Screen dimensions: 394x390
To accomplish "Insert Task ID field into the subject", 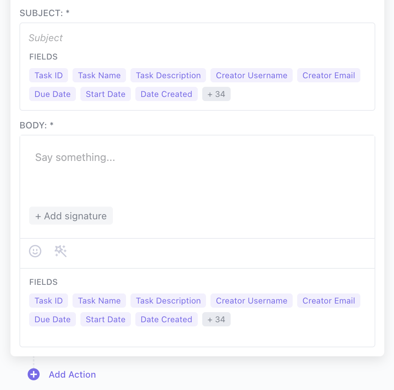I will point(48,75).
